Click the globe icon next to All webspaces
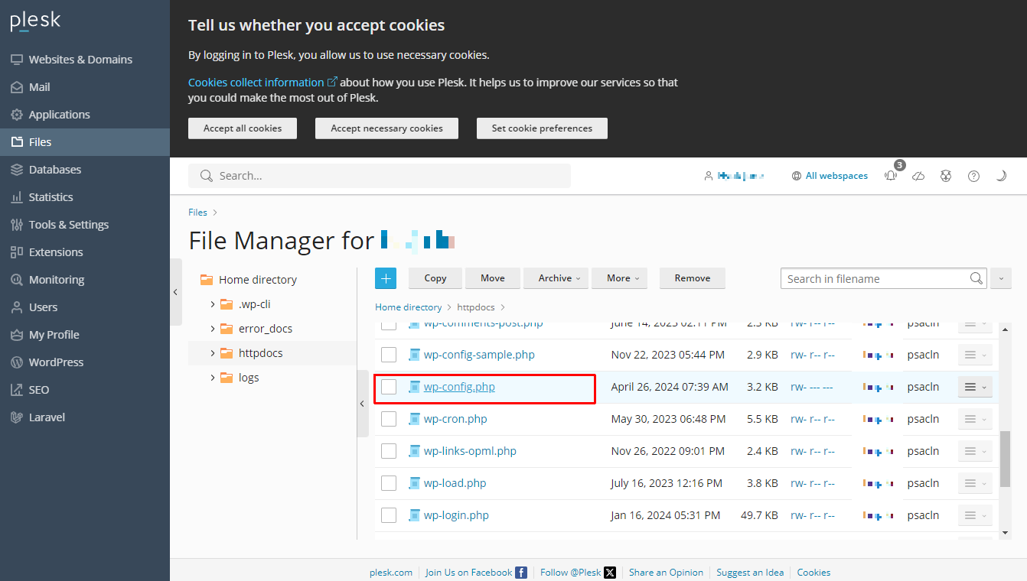This screenshot has height=581, width=1027. (797, 176)
